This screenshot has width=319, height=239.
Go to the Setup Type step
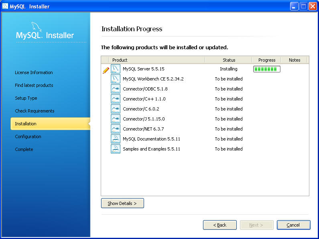click(x=26, y=98)
